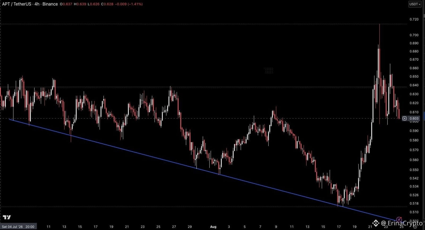Click the 0.630 price axis label
The height and width of the screenshot is (230, 425).
click(x=414, y=94)
